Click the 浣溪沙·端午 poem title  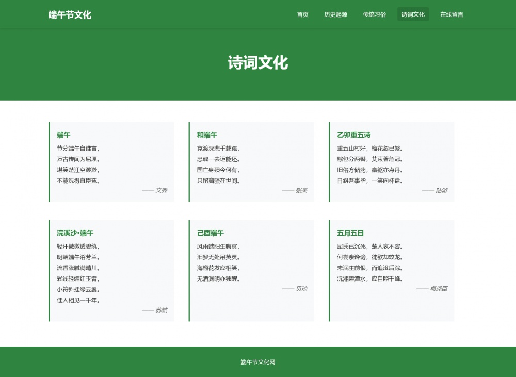tap(75, 233)
